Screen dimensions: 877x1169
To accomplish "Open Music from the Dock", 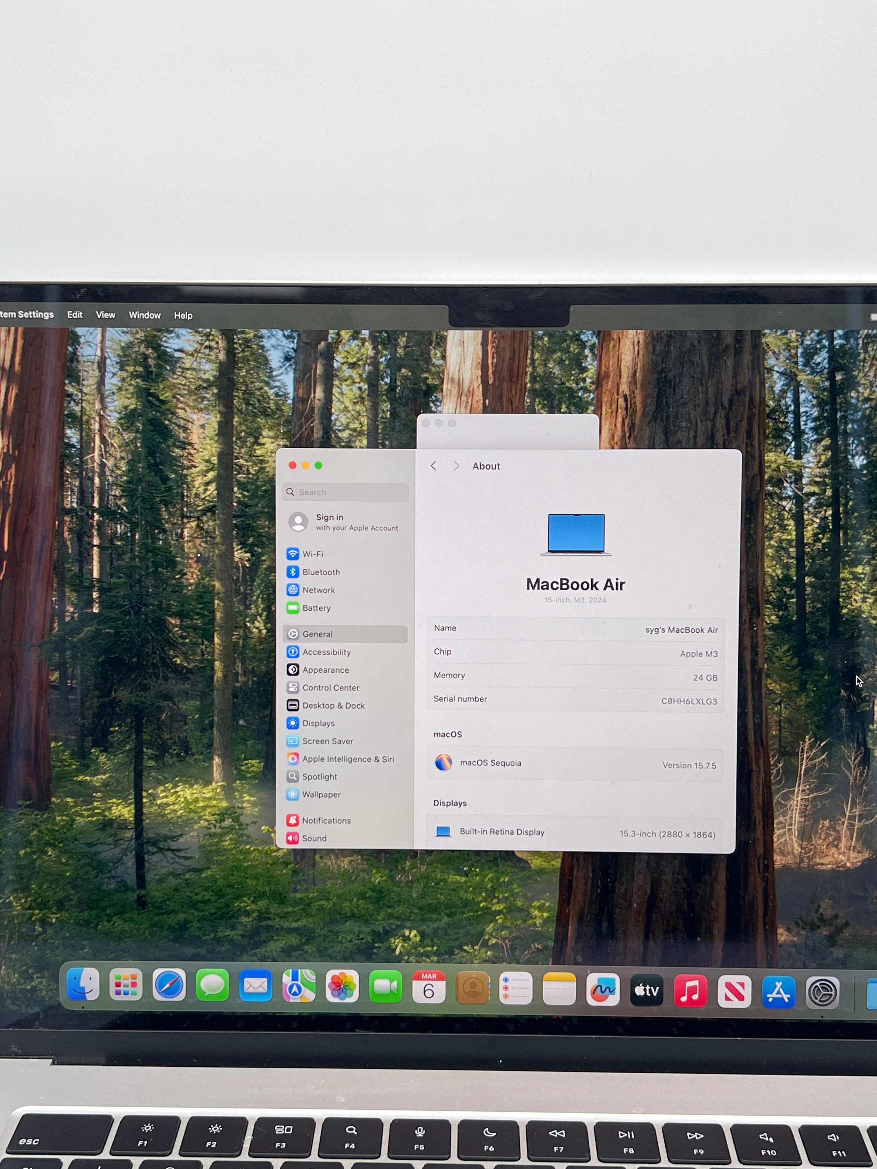I will point(691,990).
